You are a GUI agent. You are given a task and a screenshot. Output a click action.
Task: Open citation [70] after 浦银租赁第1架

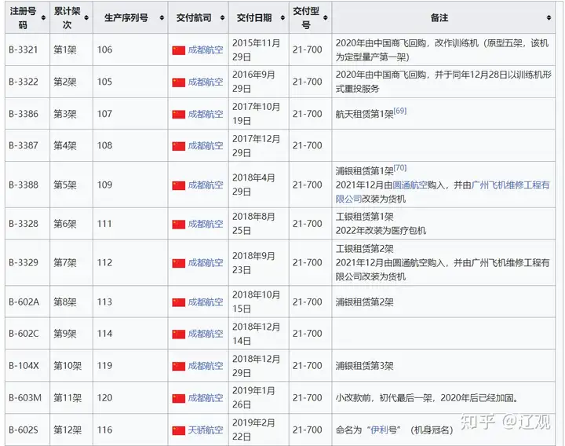click(400, 168)
